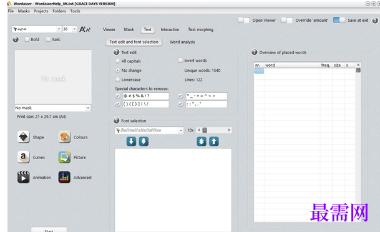The width and height of the screenshot is (380, 232).
Task: Click the double up arrow font button
Action: pos(202,141)
